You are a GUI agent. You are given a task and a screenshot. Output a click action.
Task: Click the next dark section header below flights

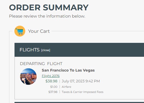coord(79,102)
